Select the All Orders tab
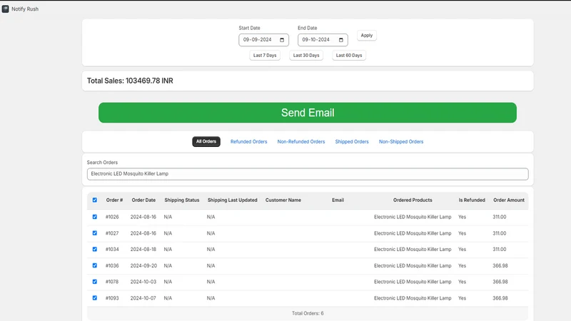This screenshot has height=321, width=571. (x=206, y=141)
